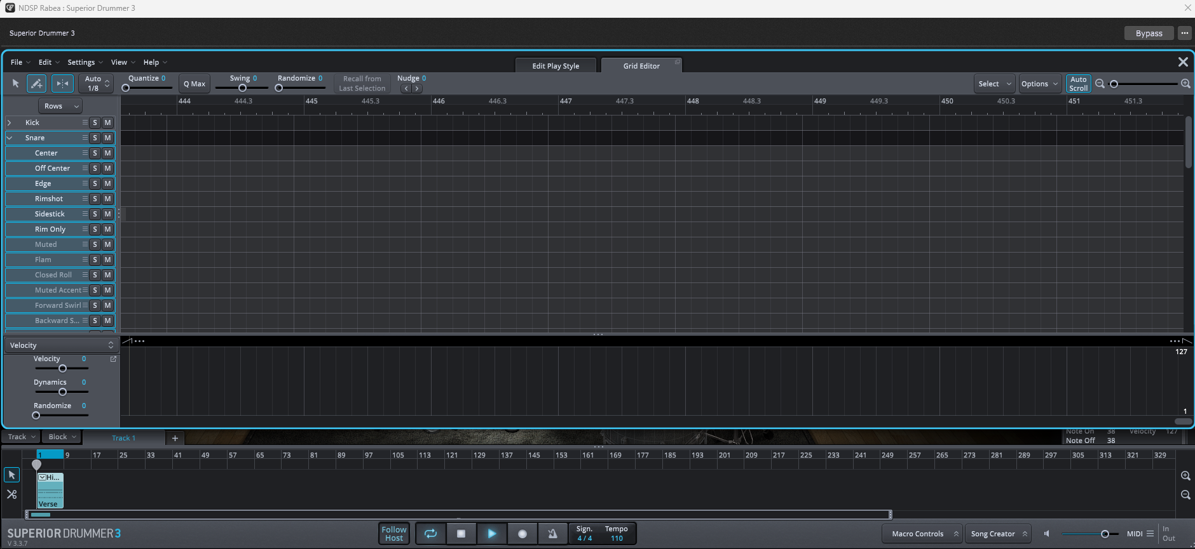Open the Settings menu
The width and height of the screenshot is (1195, 549).
tap(85, 62)
